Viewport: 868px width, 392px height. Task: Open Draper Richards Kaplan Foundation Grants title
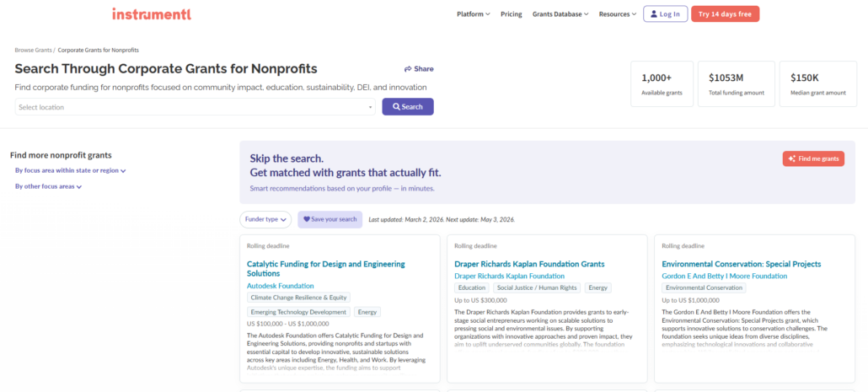(x=529, y=264)
